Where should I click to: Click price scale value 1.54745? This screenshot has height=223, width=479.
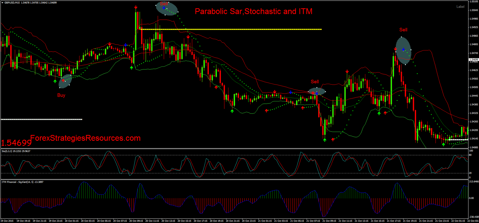pyautogui.click(x=474, y=53)
